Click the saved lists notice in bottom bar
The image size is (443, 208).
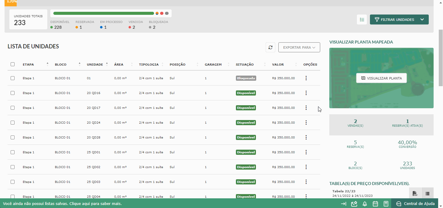coord(62,204)
